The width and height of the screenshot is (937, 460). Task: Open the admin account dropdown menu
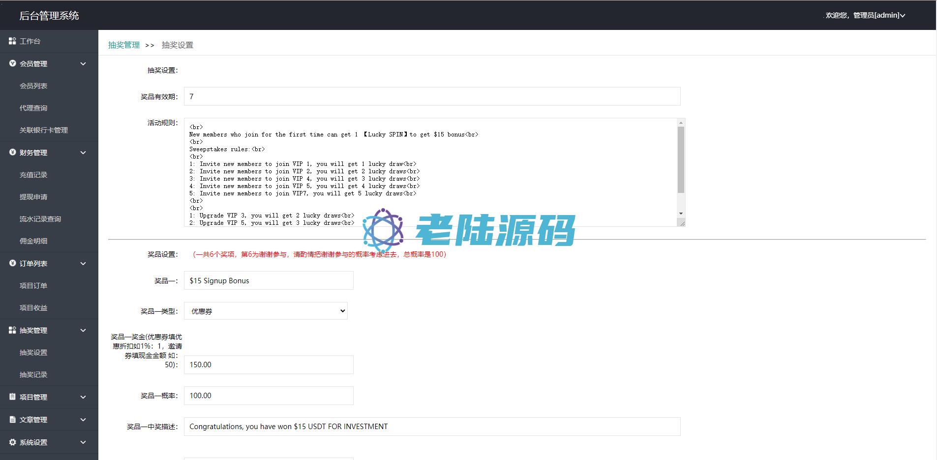coord(865,15)
